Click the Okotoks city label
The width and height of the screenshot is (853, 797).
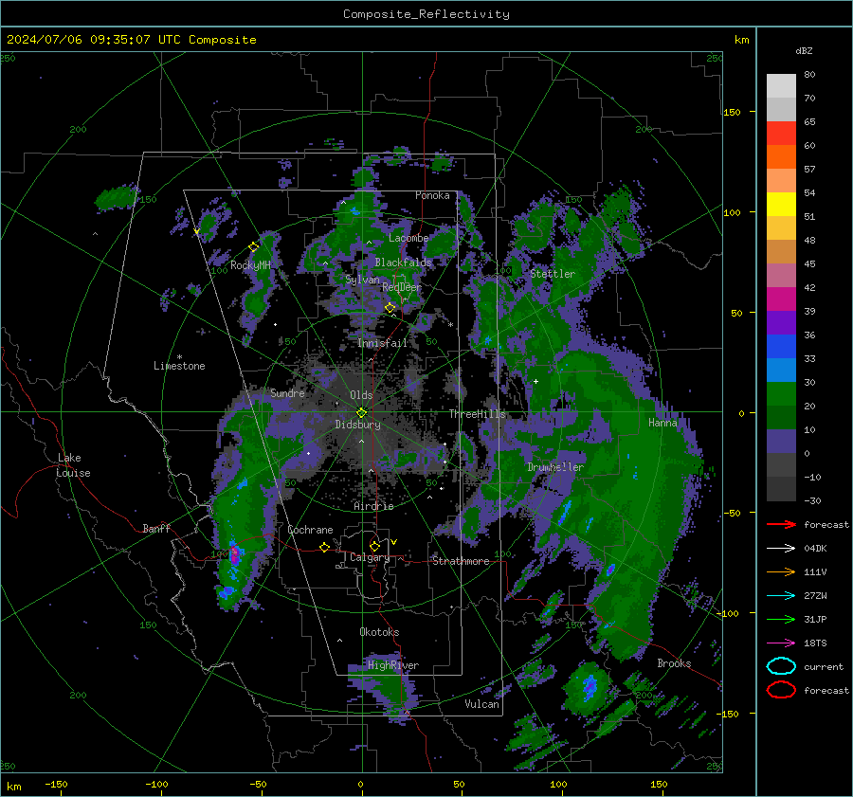(379, 632)
